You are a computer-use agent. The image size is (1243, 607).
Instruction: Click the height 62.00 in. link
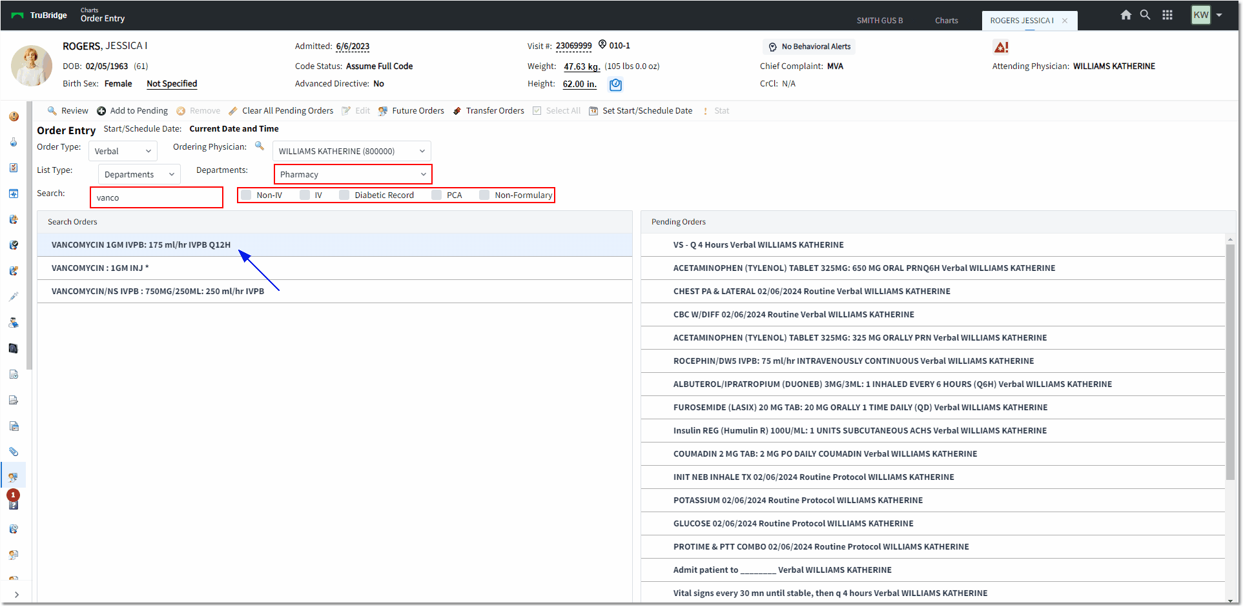(579, 84)
